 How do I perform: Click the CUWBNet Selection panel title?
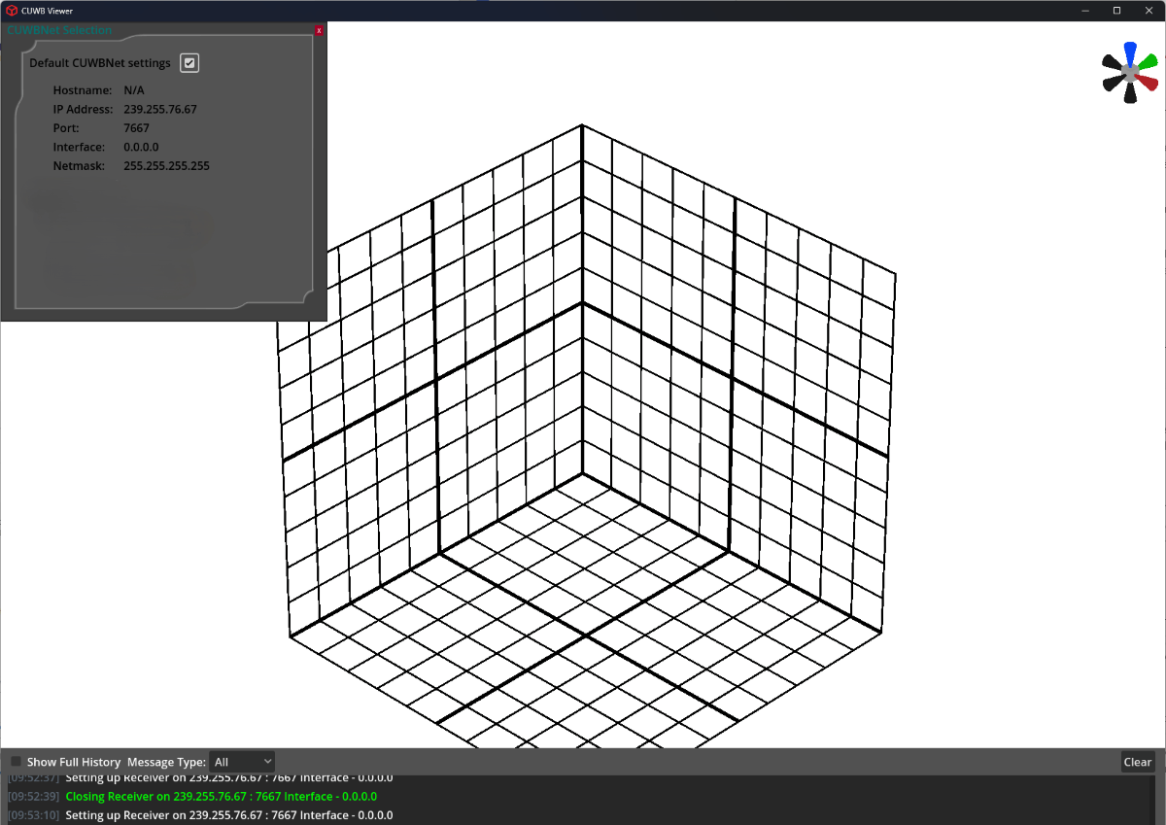pos(58,30)
